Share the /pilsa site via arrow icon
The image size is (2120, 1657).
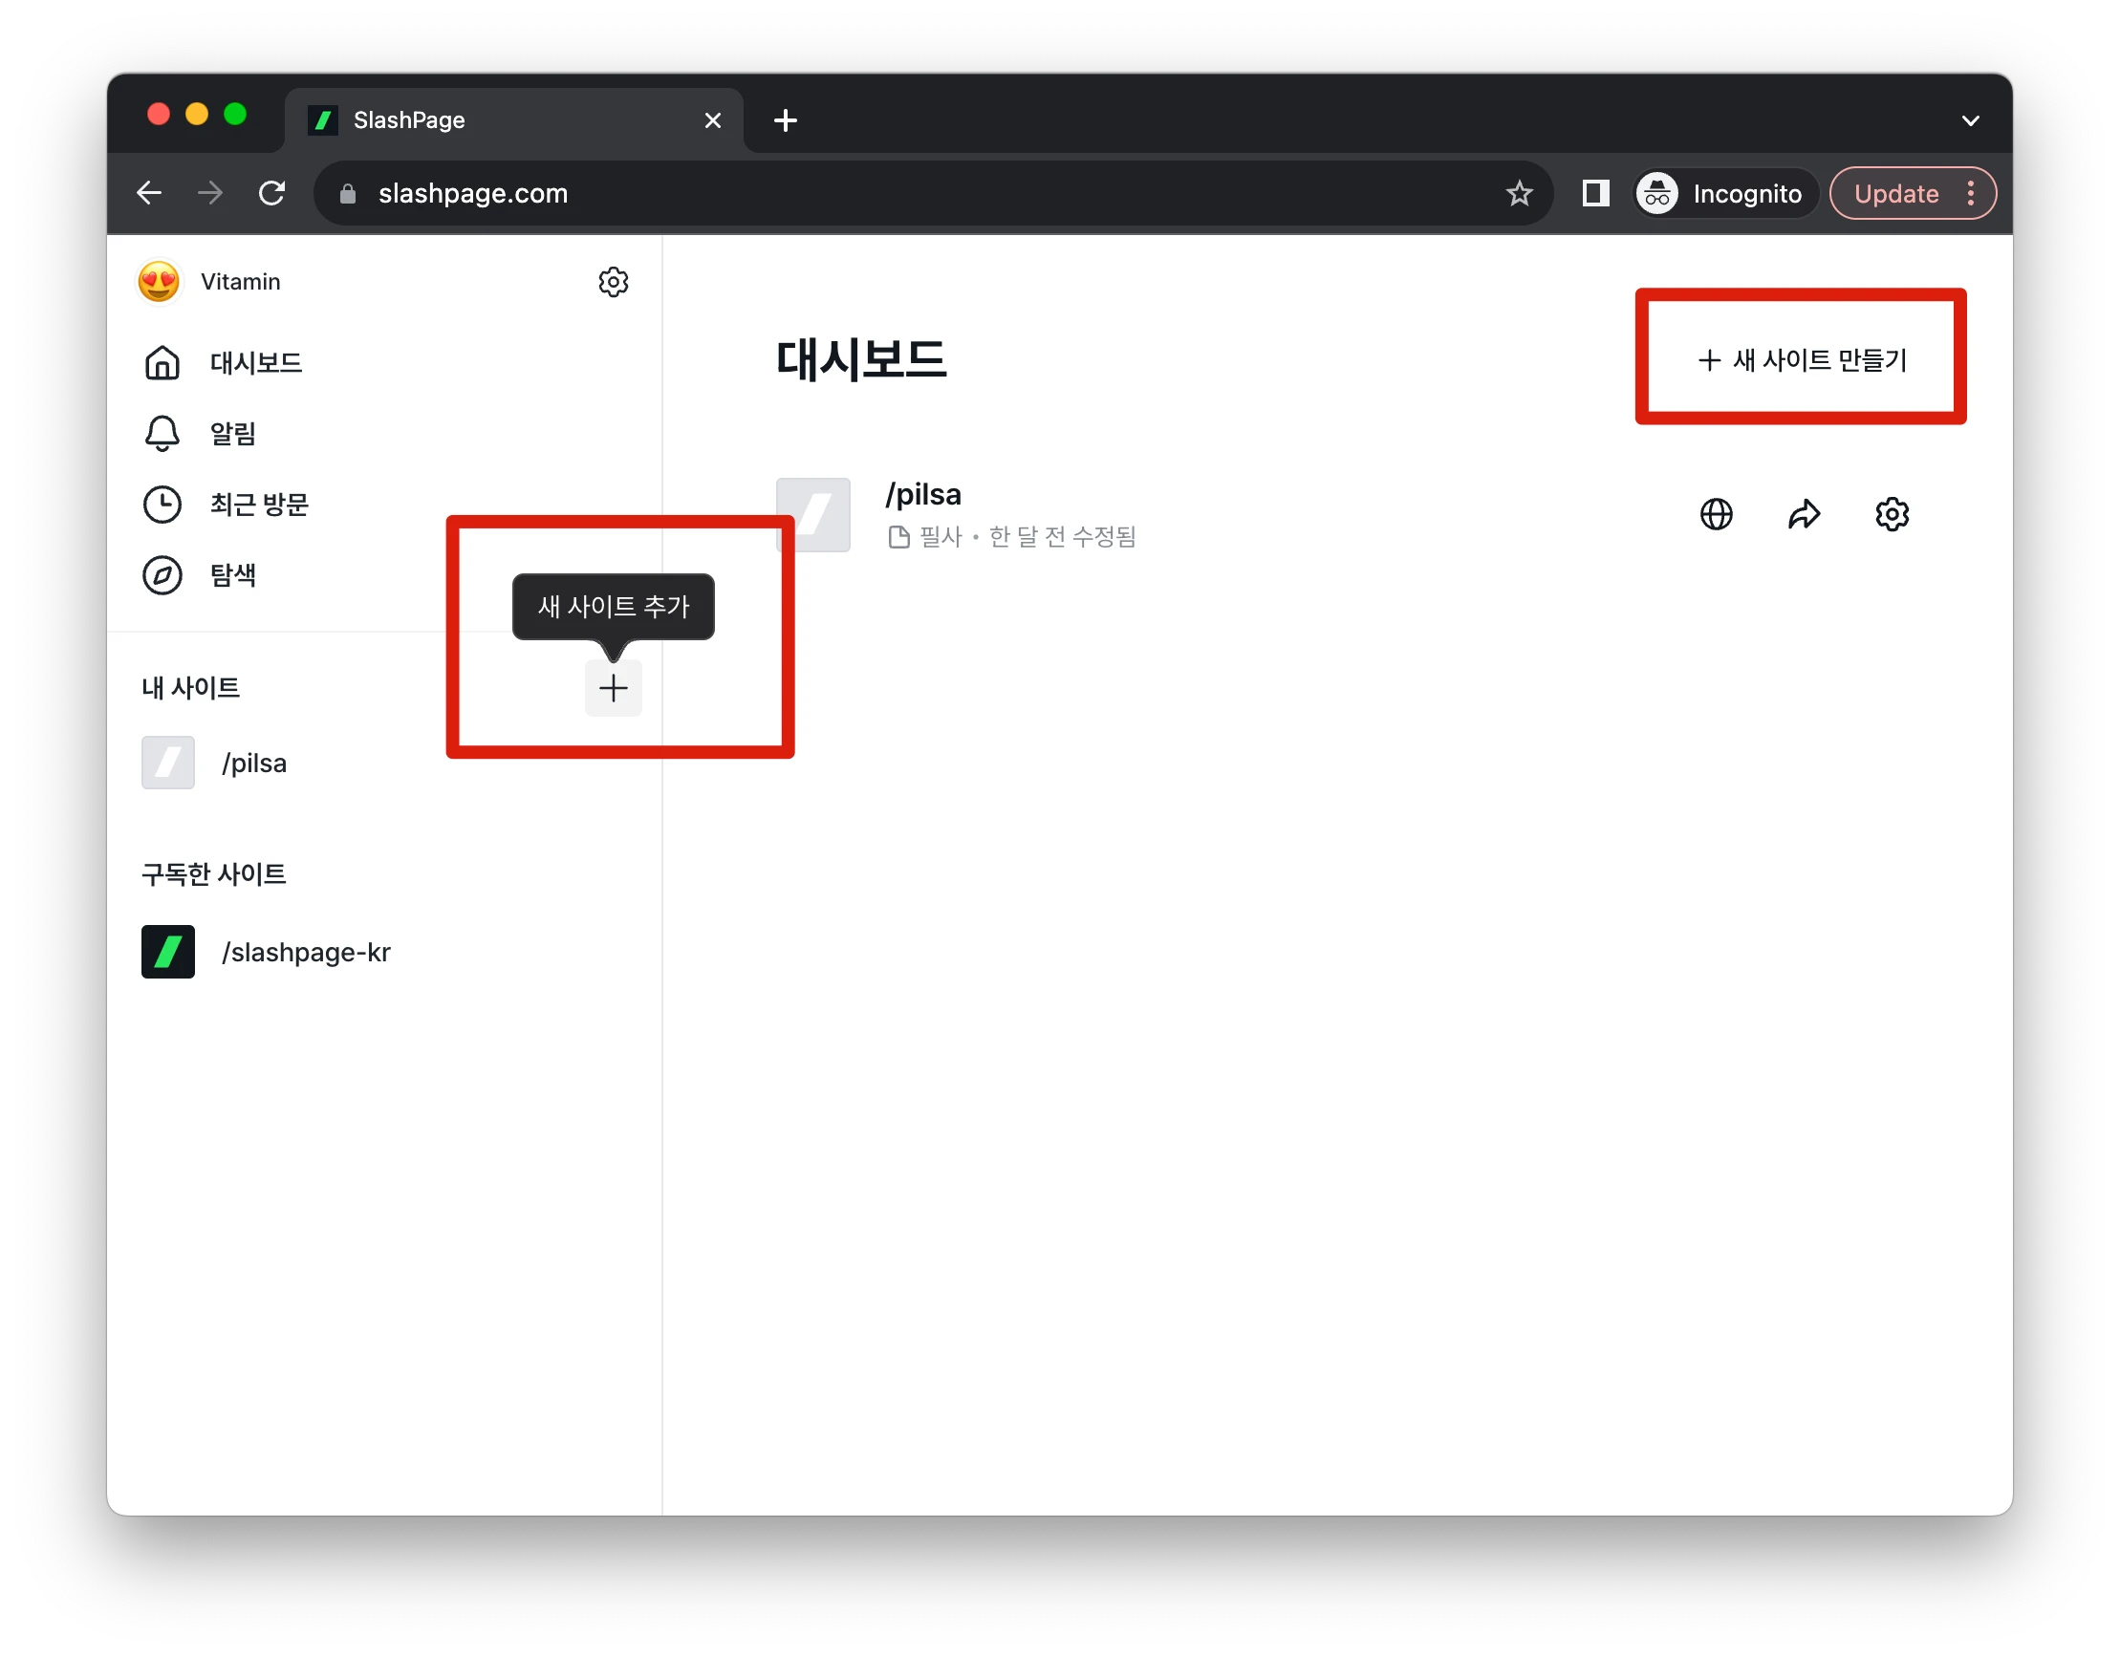[x=1803, y=513]
